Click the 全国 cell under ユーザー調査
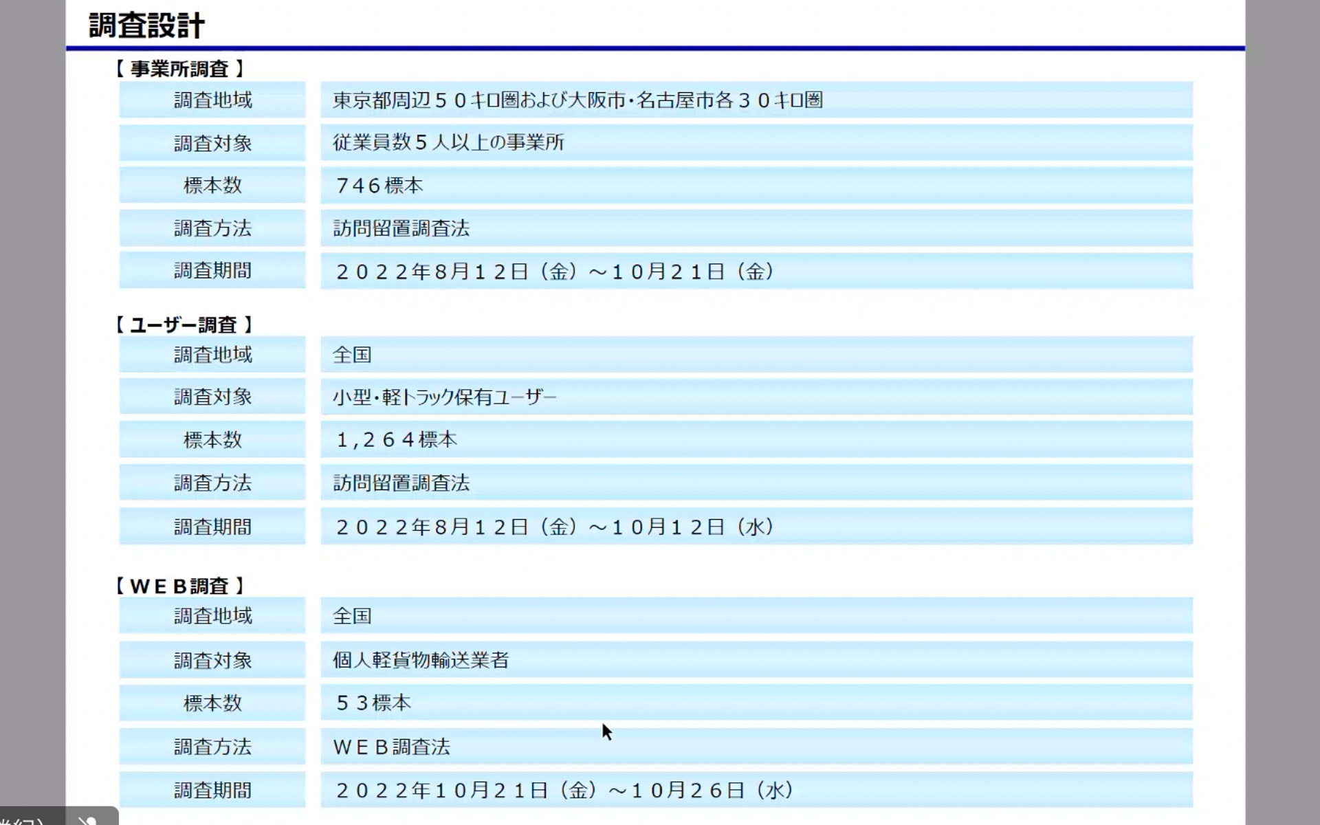The width and height of the screenshot is (1320, 825). [x=352, y=355]
